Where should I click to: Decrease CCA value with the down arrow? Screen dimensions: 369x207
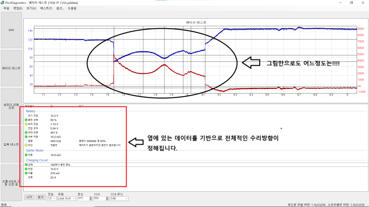107,200
